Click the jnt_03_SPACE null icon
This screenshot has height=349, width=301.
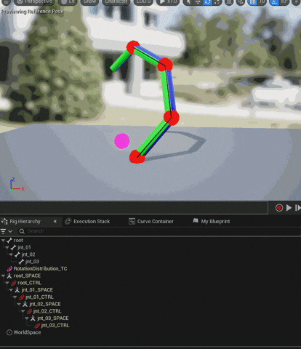tap(33, 318)
